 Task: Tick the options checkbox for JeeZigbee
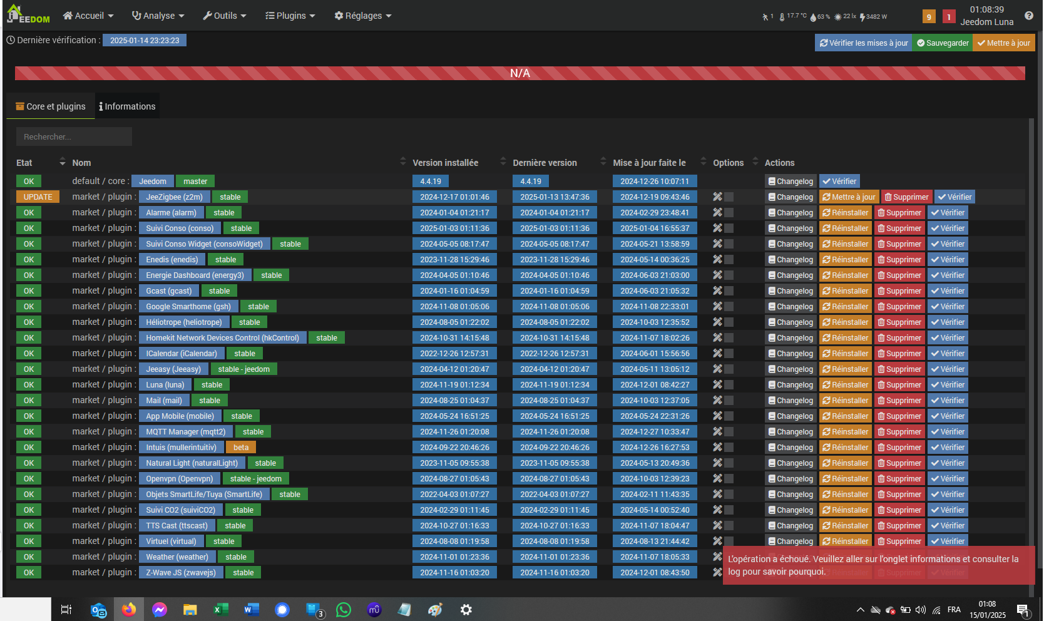729,197
